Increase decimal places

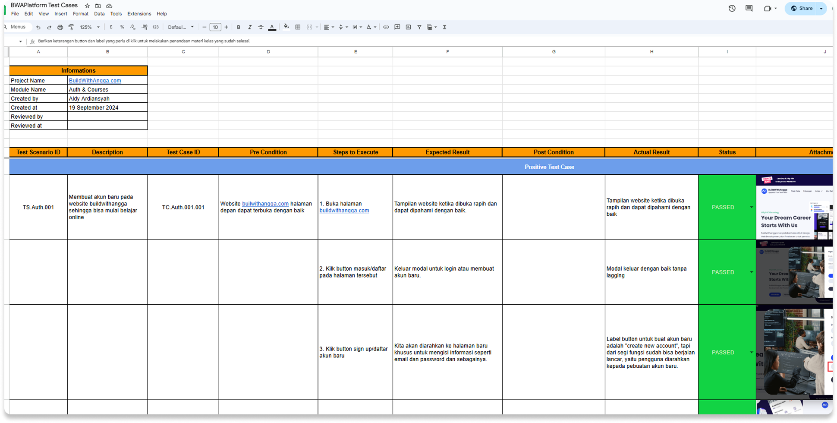[x=144, y=27]
